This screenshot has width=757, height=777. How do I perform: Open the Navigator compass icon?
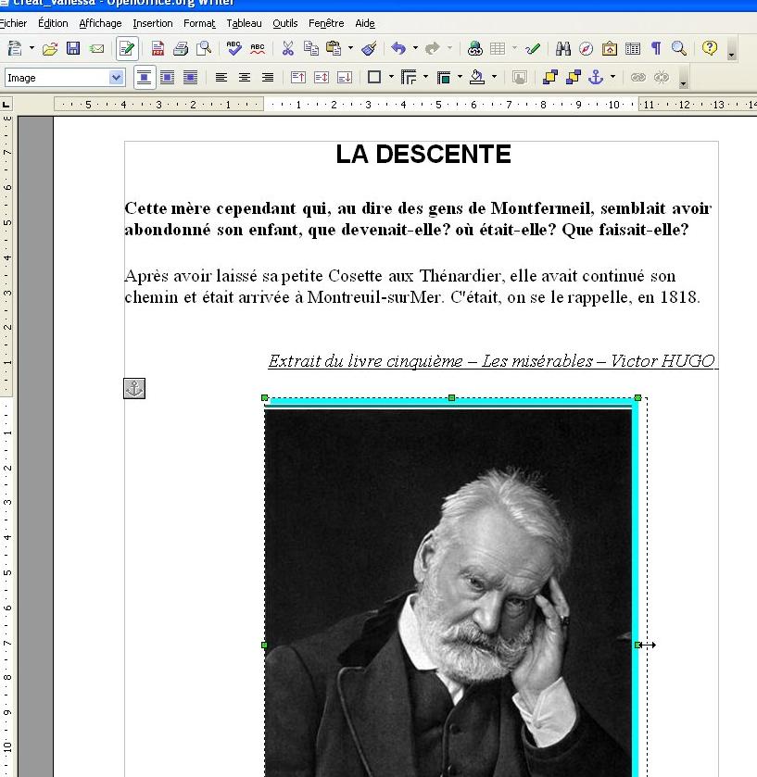[x=586, y=48]
